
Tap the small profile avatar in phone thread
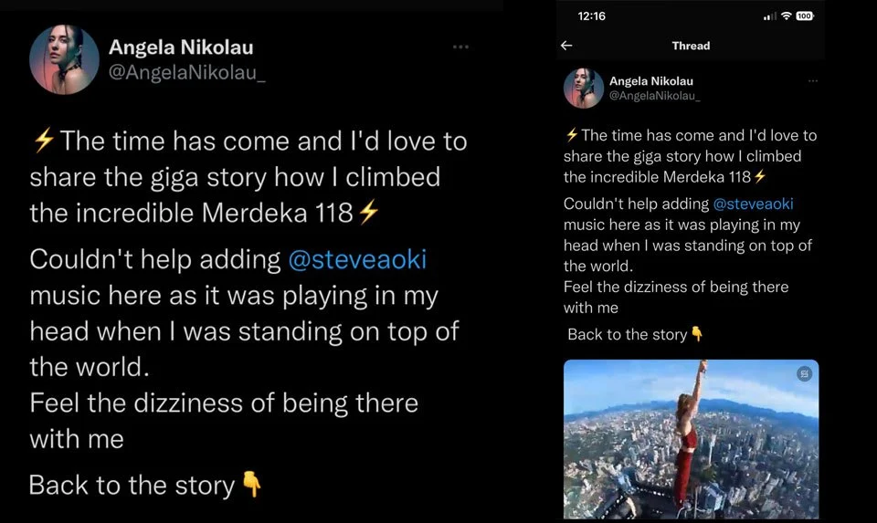(583, 89)
